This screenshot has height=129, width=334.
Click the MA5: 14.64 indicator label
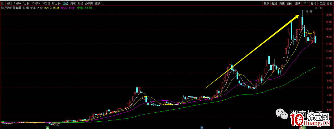click(36, 8)
